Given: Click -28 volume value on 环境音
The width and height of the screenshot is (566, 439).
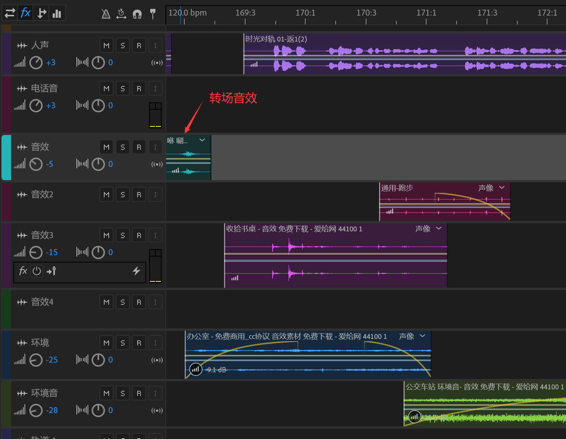Looking at the screenshot, I should (x=52, y=410).
